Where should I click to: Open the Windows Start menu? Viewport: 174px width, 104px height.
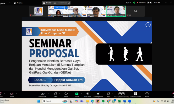coord(39,101)
